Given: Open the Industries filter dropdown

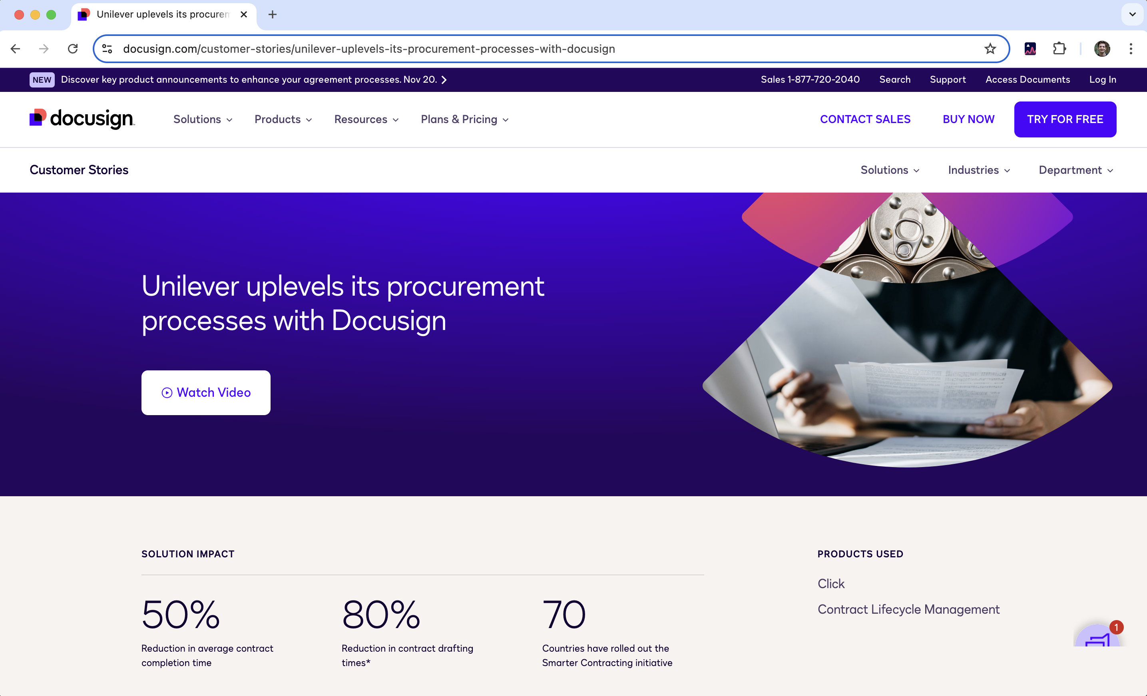Looking at the screenshot, I should coord(978,170).
